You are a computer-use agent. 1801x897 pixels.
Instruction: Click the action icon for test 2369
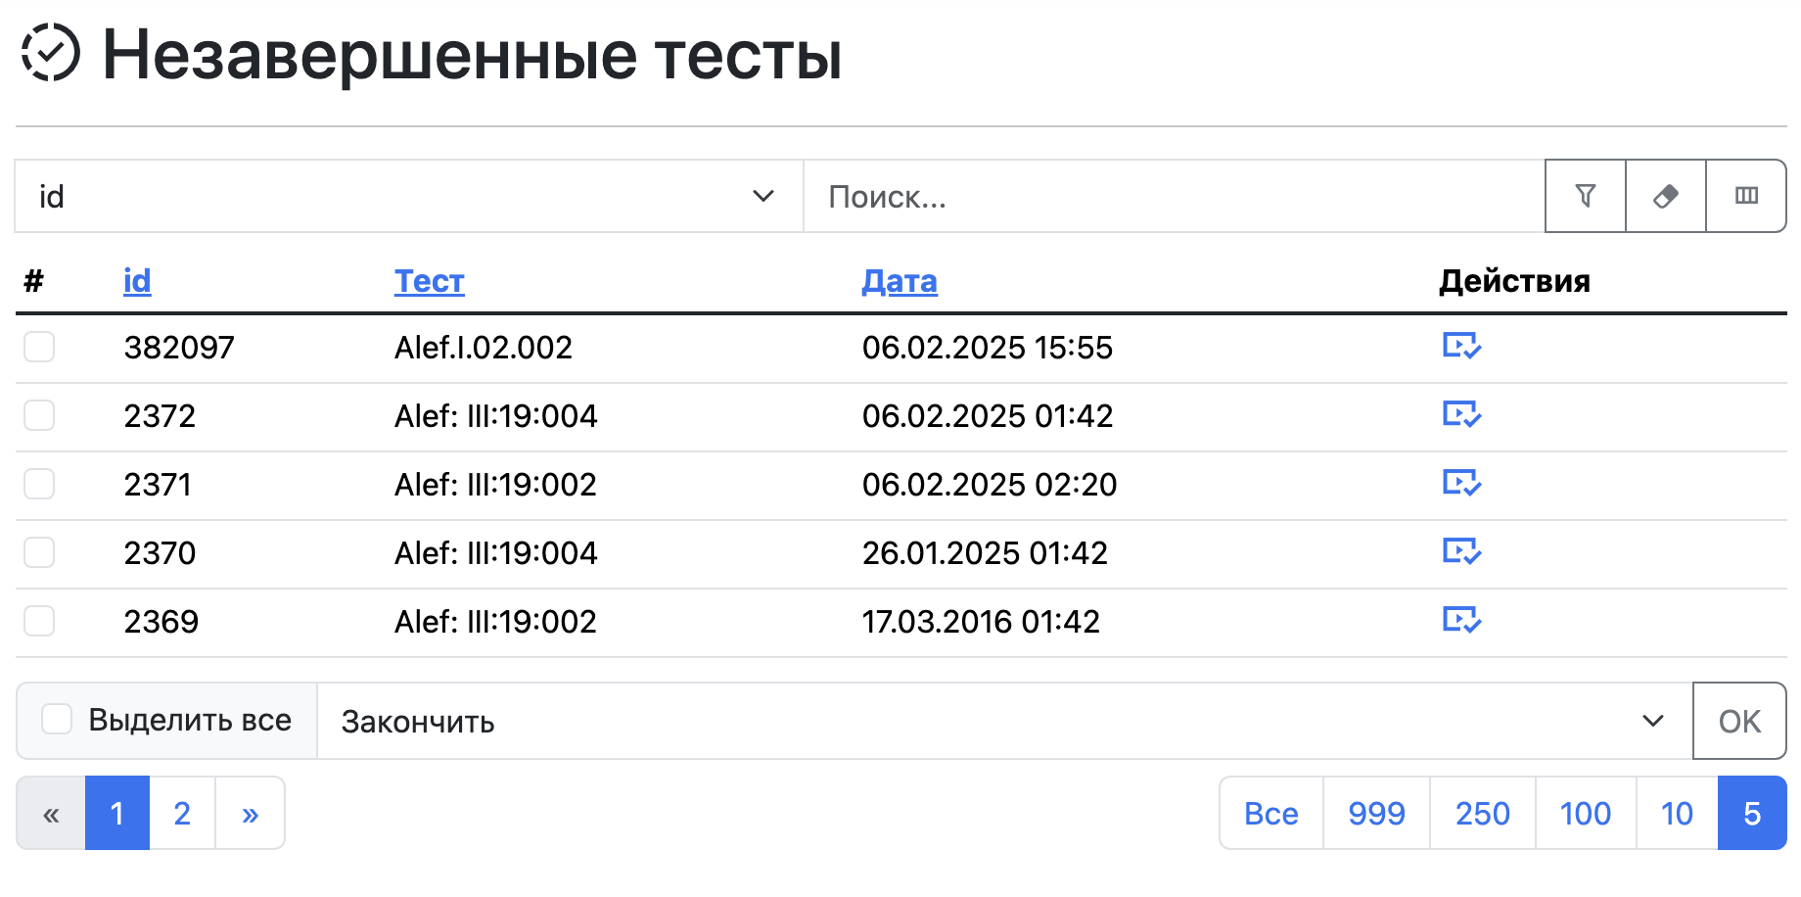[1461, 620]
